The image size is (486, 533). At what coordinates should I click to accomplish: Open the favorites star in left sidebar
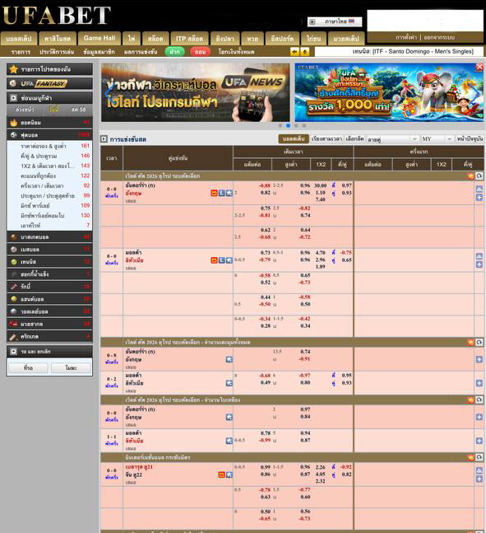14,69
